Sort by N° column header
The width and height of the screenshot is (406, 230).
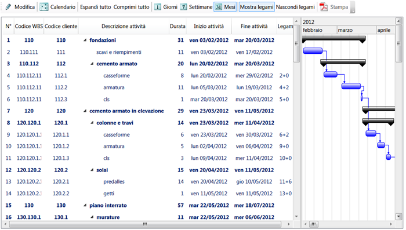click(8, 26)
